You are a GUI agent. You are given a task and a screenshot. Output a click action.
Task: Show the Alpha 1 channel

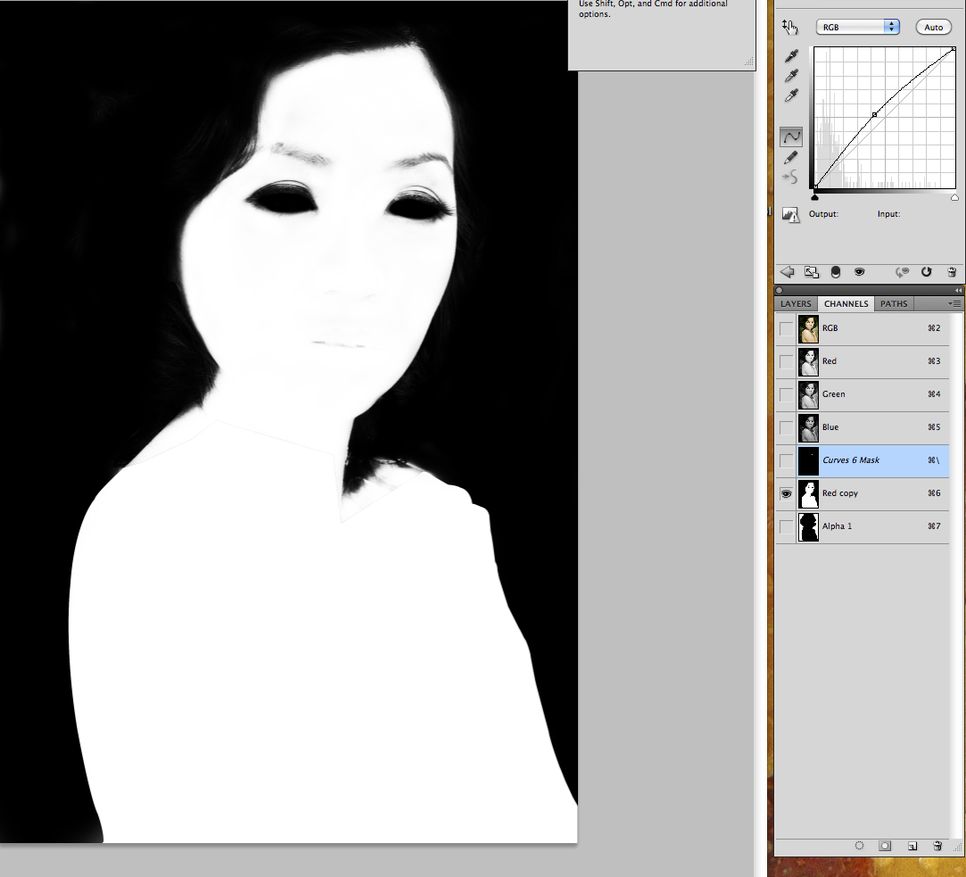(x=786, y=526)
